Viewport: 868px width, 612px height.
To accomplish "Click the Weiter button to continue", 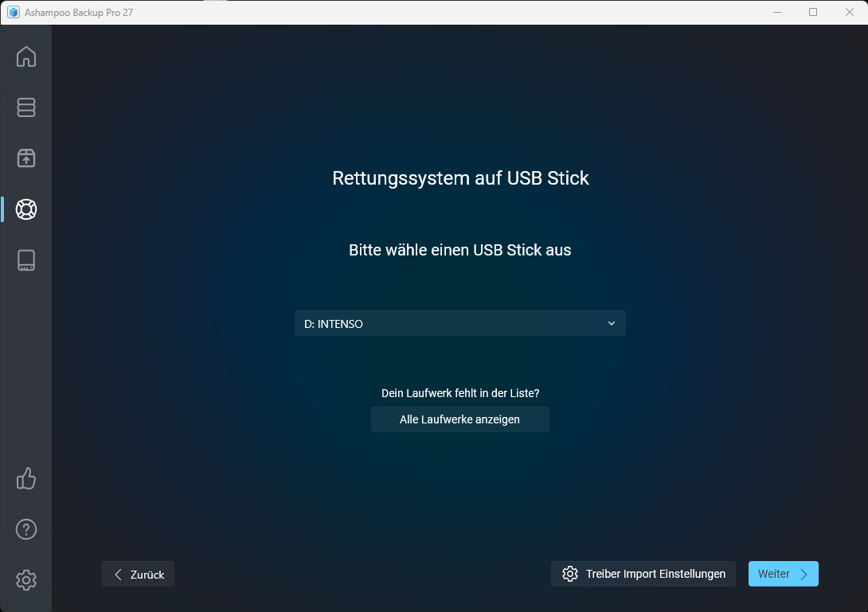I will click(x=783, y=573).
